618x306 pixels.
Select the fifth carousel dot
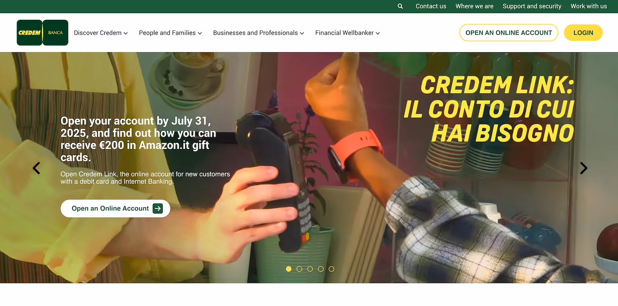[331, 269]
